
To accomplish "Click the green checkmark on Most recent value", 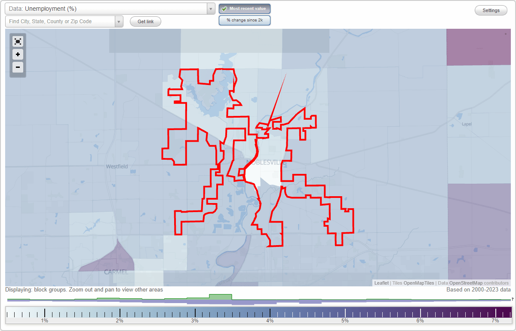I will pyautogui.click(x=224, y=9).
